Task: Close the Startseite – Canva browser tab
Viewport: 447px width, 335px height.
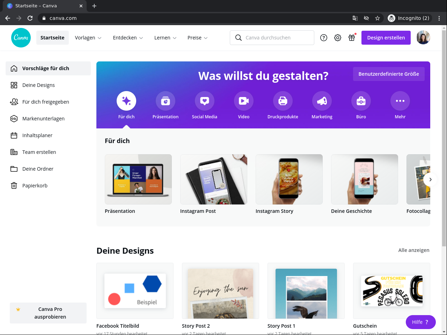Action: tap(81, 6)
